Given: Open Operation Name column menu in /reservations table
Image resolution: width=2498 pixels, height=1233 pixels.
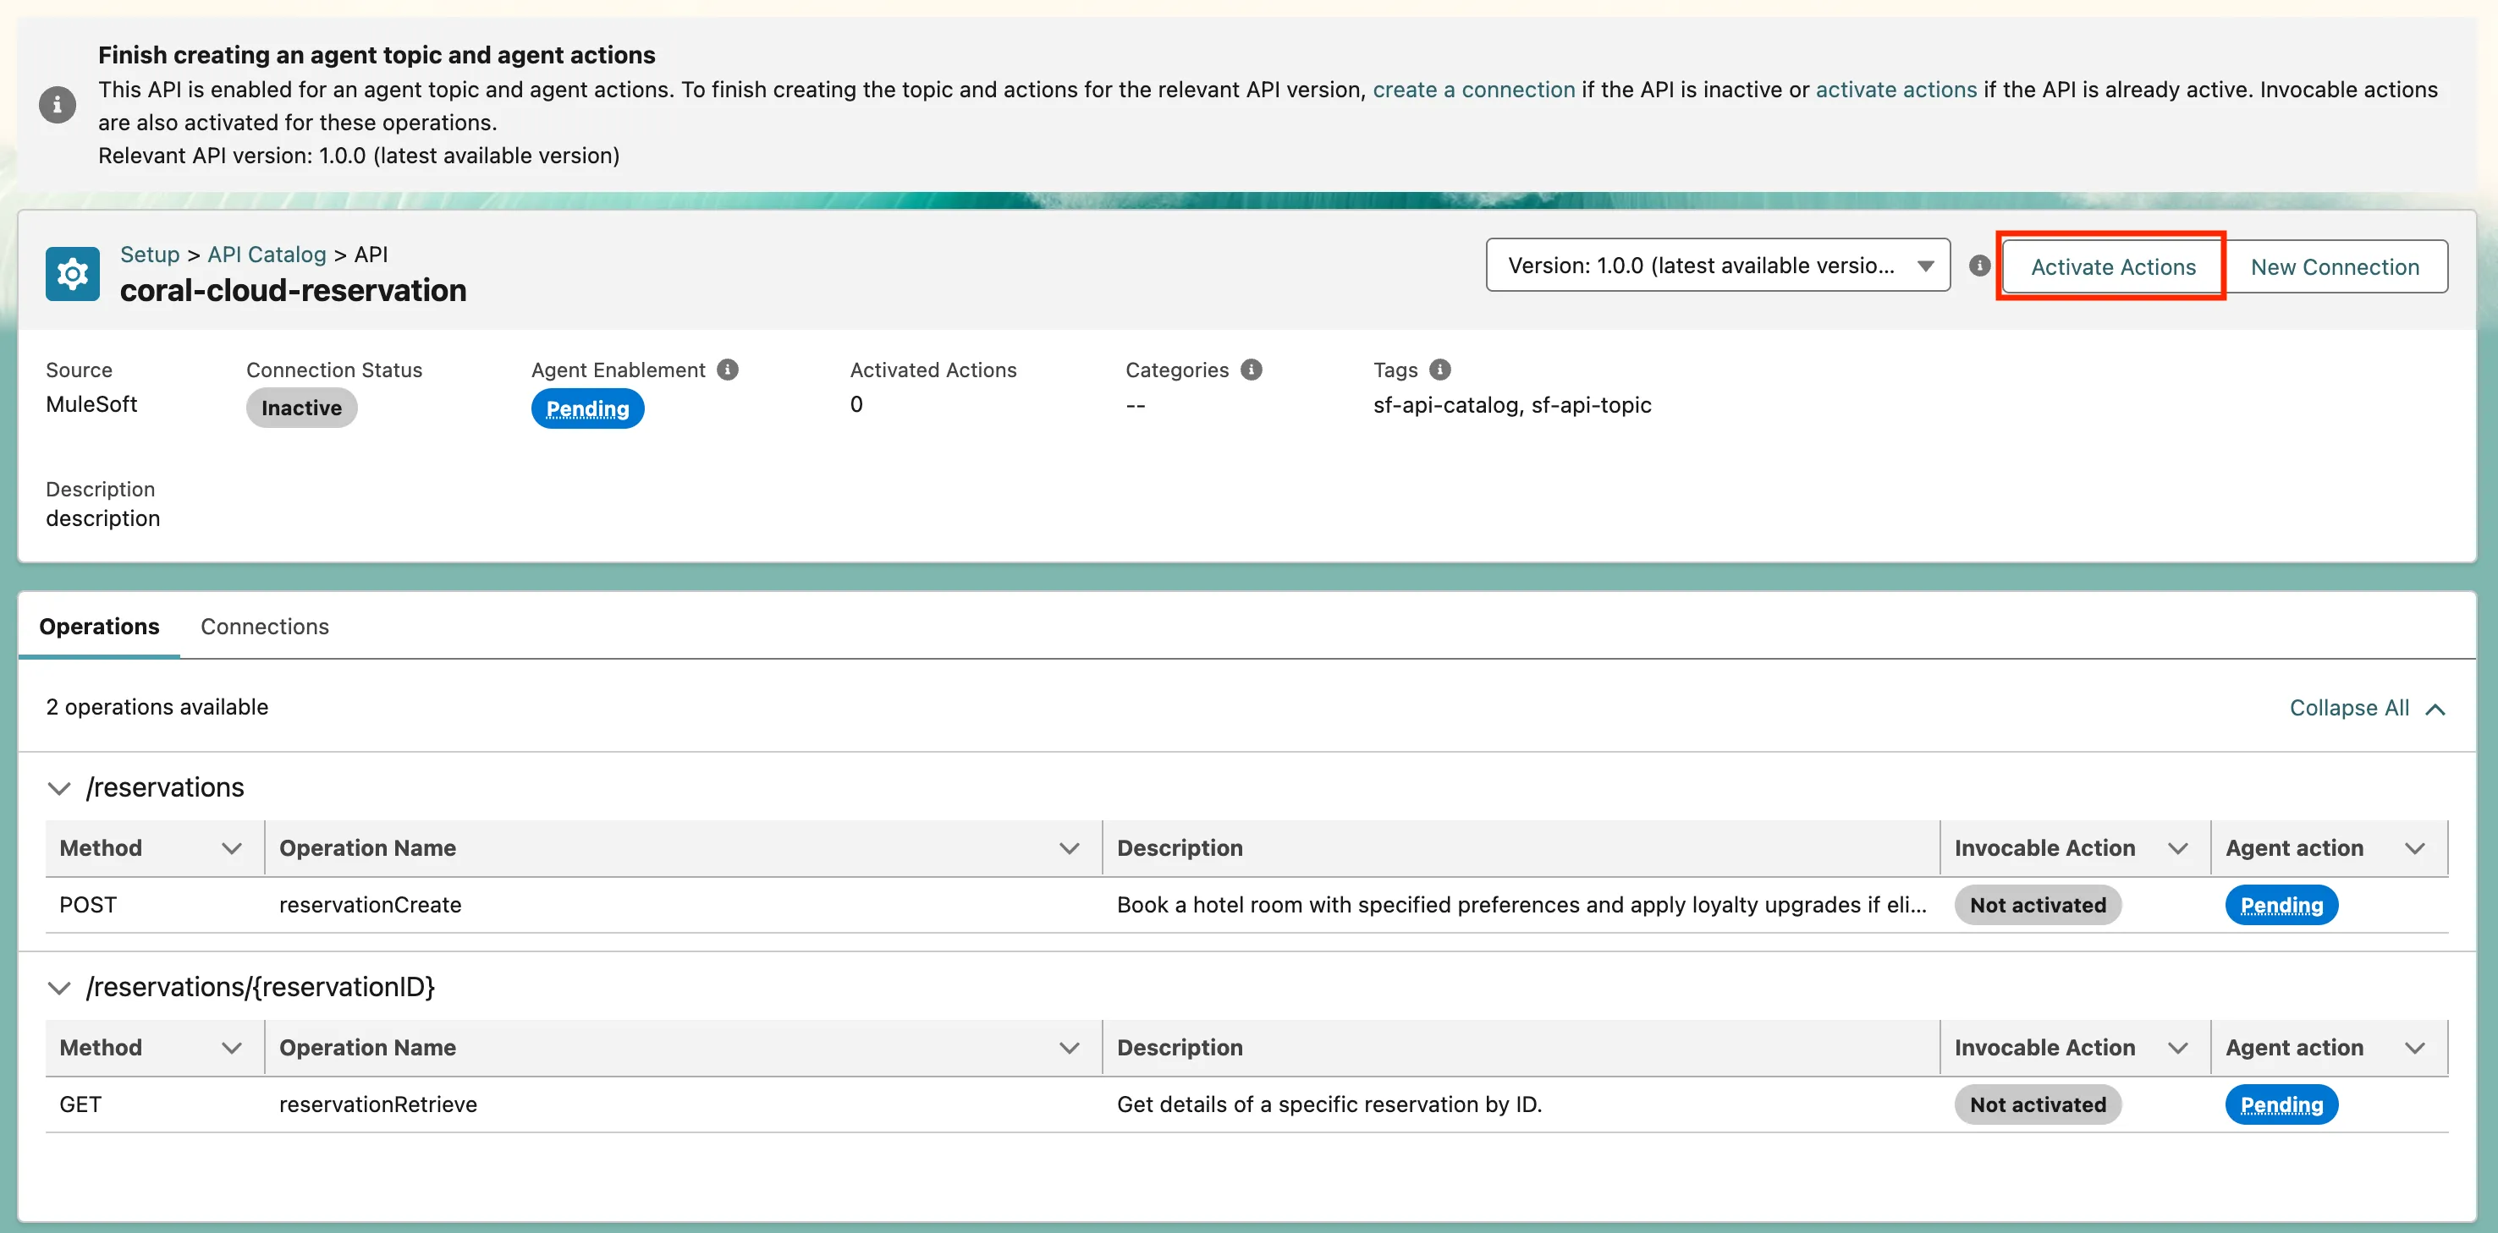Looking at the screenshot, I should [x=1069, y=848].
